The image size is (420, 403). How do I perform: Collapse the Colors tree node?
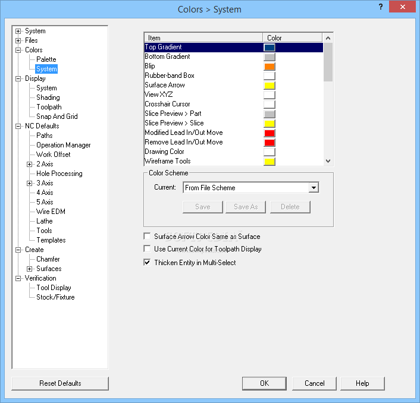18,51
